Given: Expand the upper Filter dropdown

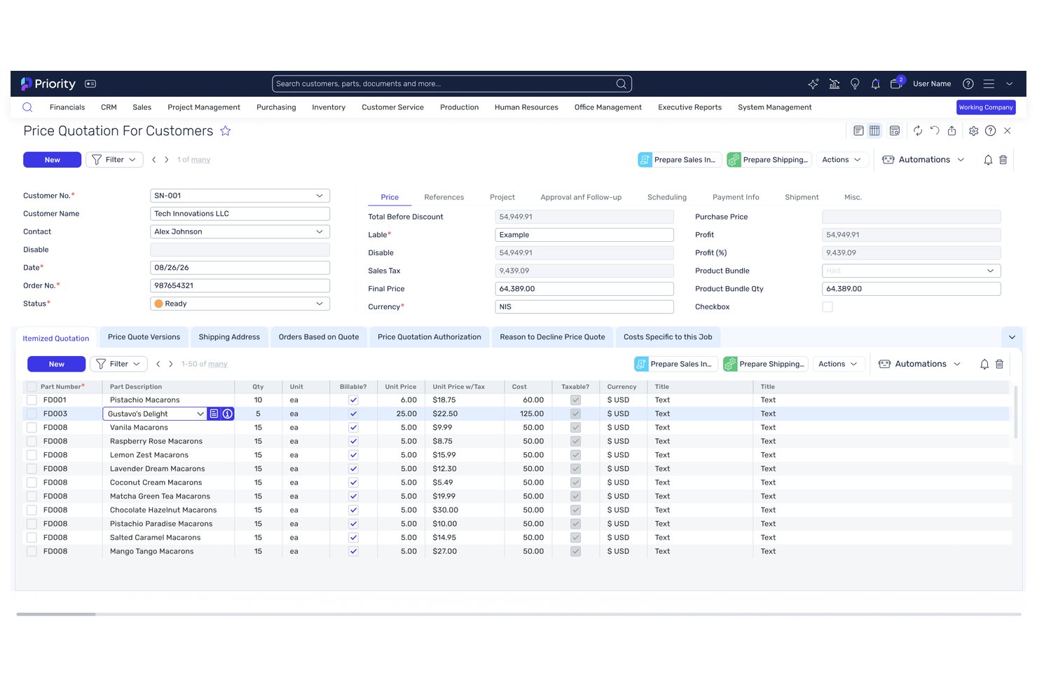Looking at the screenshot, I should (x=115, y=160).
